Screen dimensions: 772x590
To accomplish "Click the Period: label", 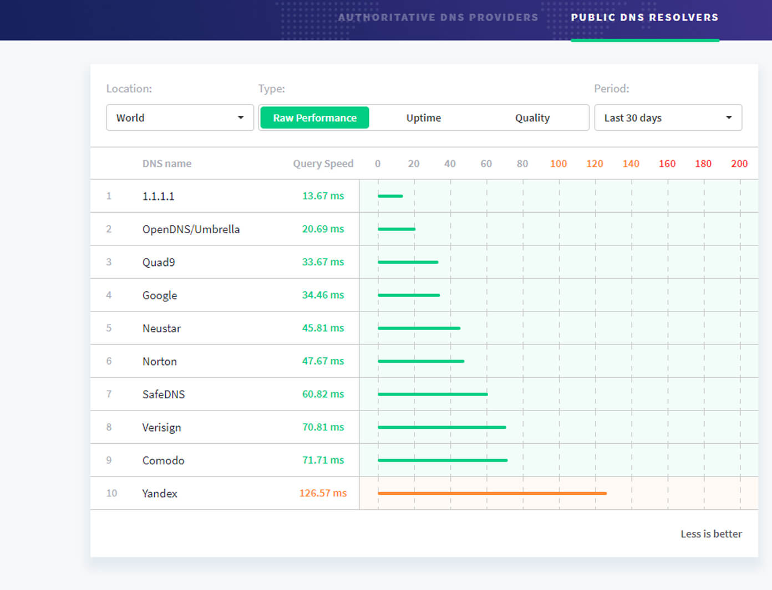I will click(x=612, y=89).
